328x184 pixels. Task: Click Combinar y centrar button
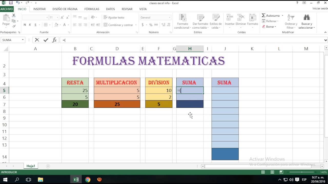coord(118,25)
